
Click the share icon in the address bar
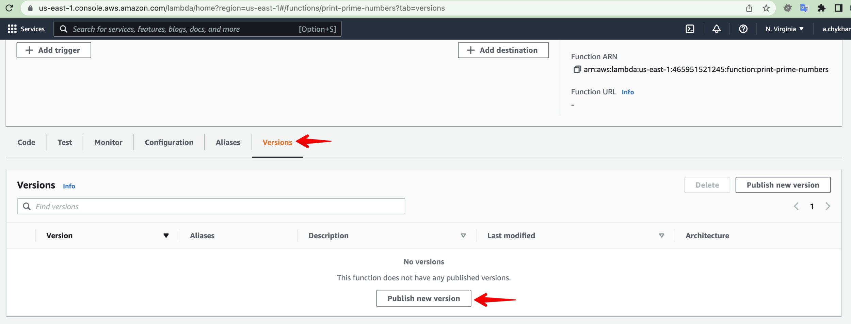(749, 8)
